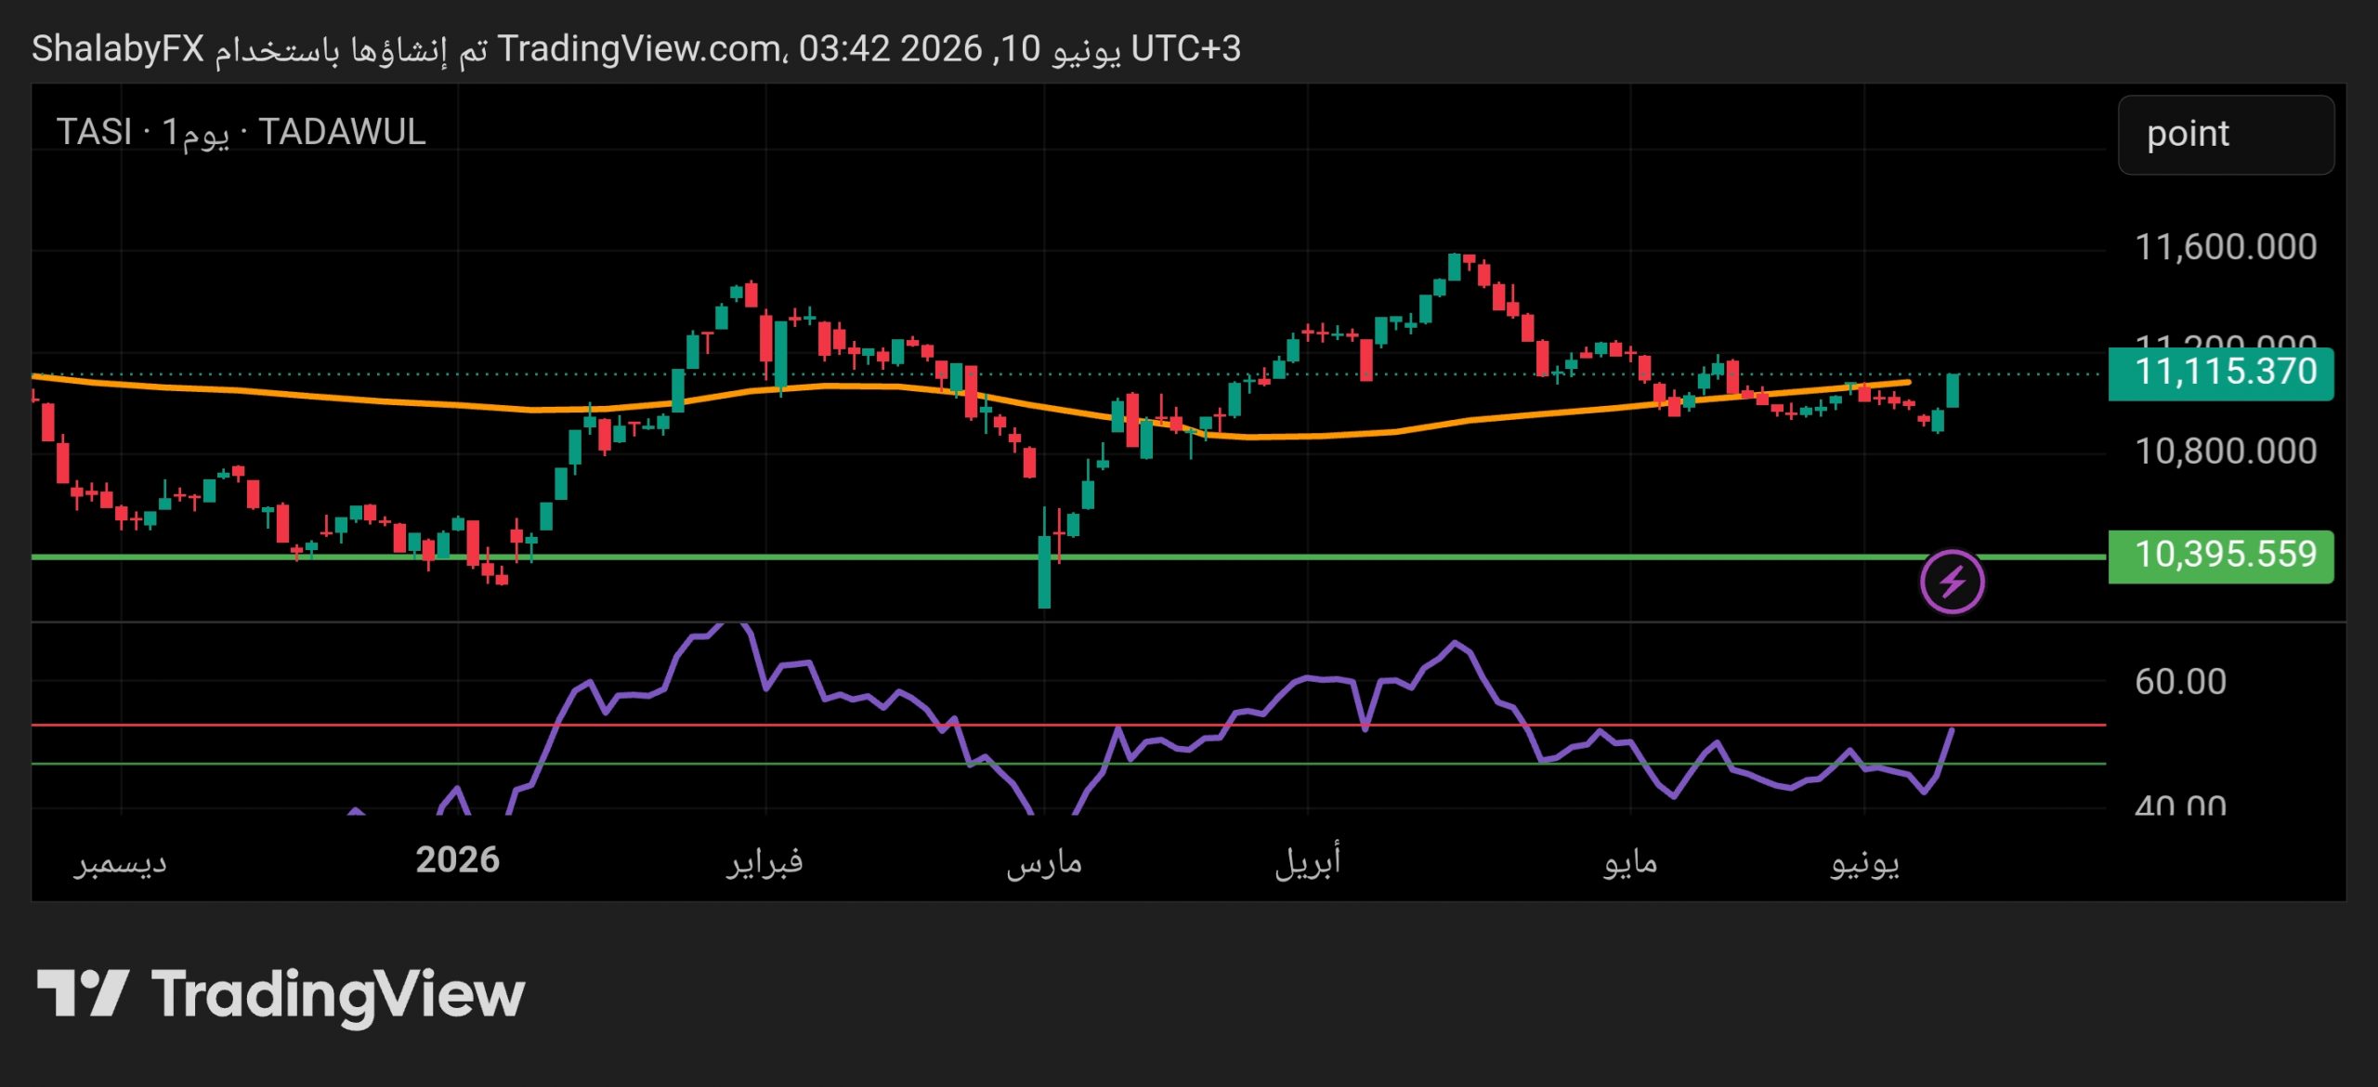Click the TASI symbol name

[94, 132]
